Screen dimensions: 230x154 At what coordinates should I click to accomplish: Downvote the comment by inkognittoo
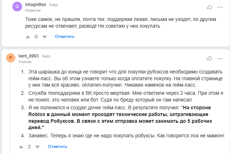[x=45, y=37]
